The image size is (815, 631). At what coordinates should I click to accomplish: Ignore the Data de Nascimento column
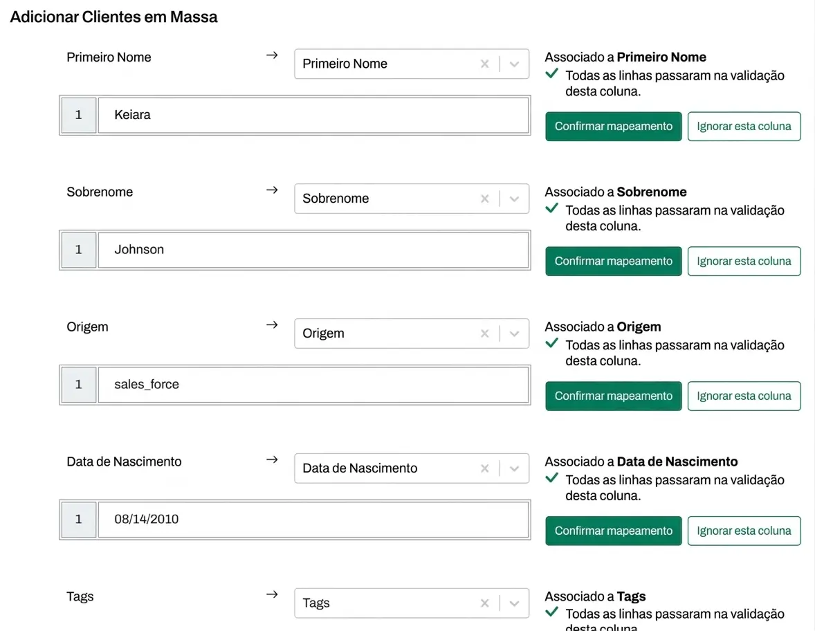click(744, 531)
